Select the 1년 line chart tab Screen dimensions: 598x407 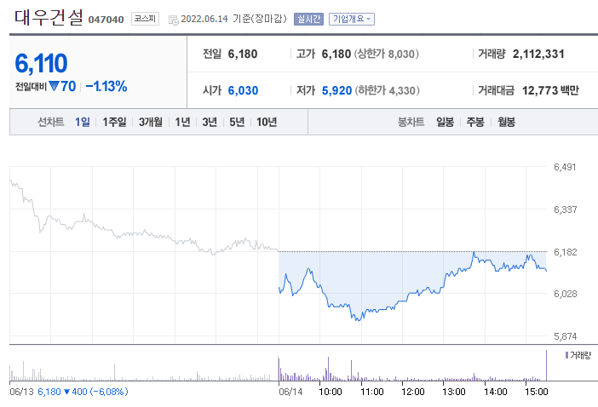pyautogui.click(x=182, y=122)
